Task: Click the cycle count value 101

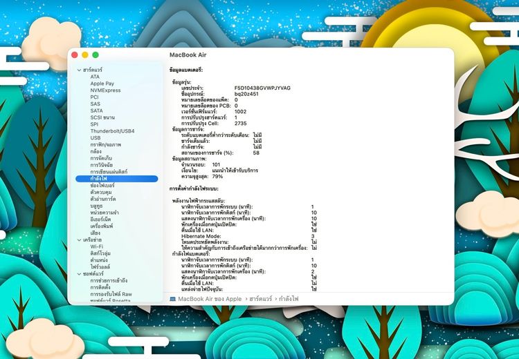Action: coord(216,165)
